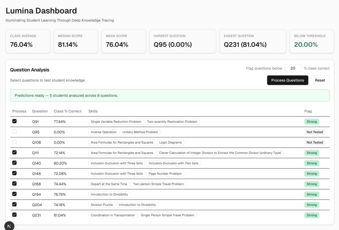339x230 pixels.
Task: Click Q204's Introduction to Divisibility tag
Action: (137, 205)
